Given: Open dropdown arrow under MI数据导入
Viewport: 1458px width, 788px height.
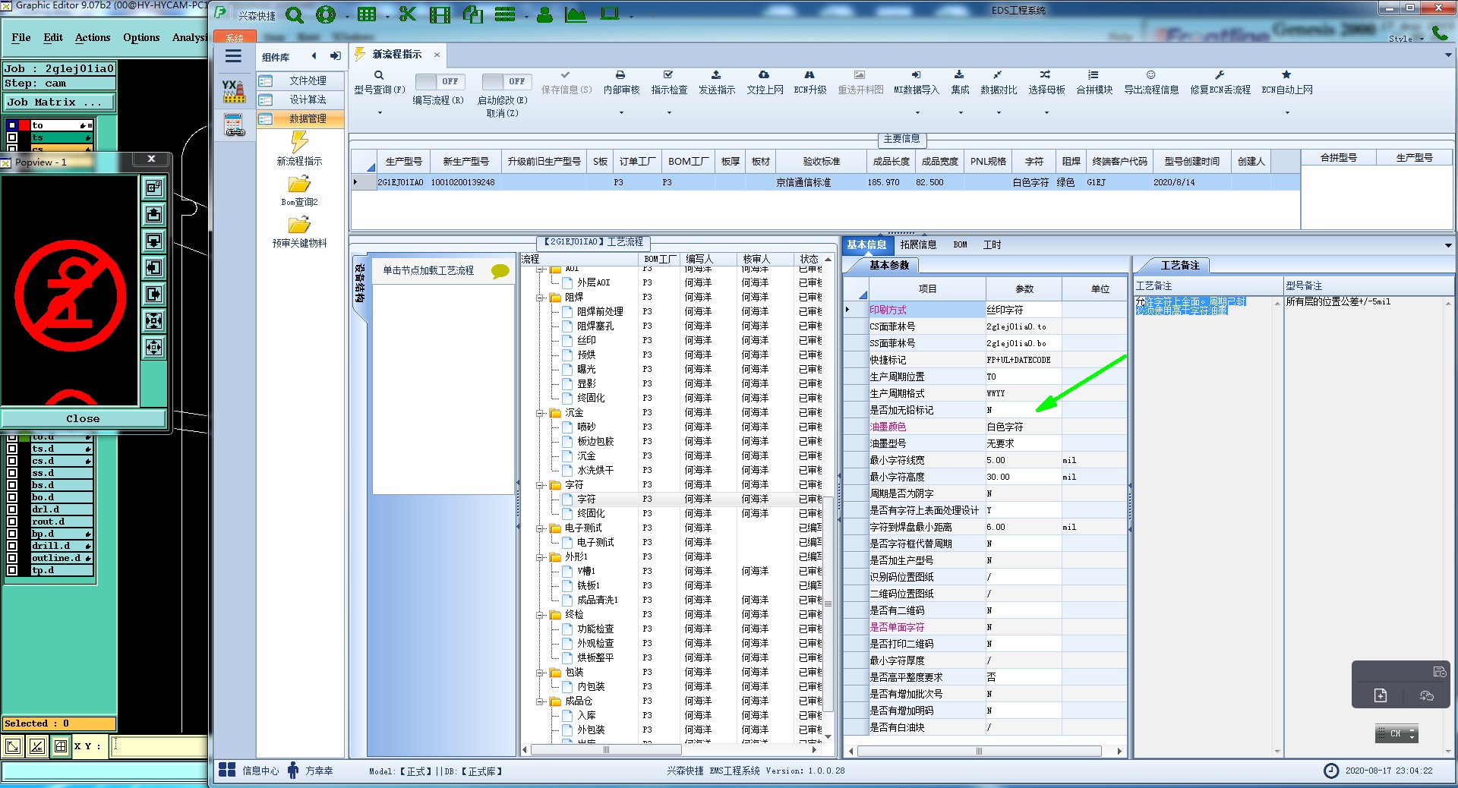Looking at the screenshot, I should coord(917,112).
